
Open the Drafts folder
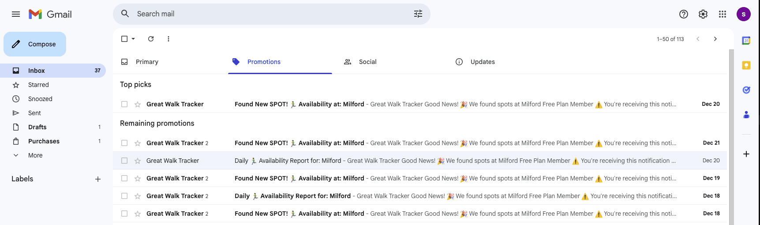[x=53, y=127]
